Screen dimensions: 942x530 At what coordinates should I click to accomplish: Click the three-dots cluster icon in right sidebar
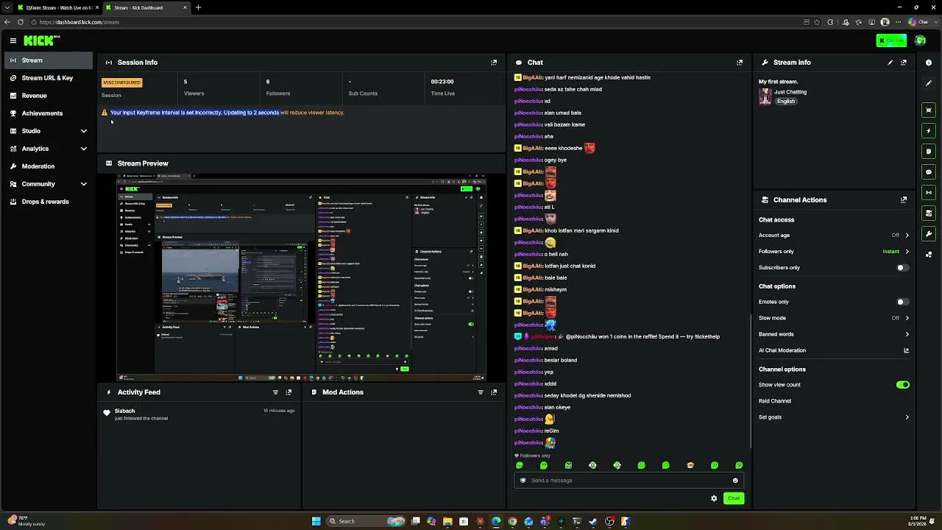pyautogui.click(x=929, y=255)
